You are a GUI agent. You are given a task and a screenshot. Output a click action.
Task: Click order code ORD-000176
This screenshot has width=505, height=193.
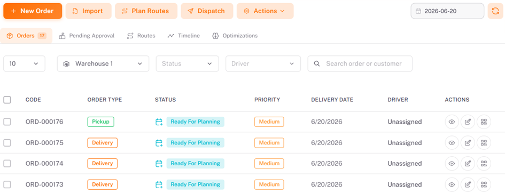point(44,122)
